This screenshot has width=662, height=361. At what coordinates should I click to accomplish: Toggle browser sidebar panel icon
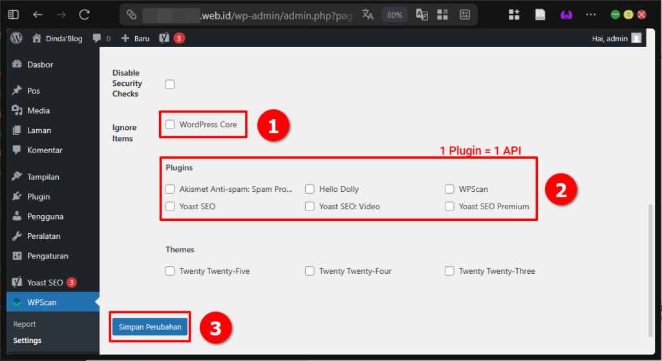[14, 15]
